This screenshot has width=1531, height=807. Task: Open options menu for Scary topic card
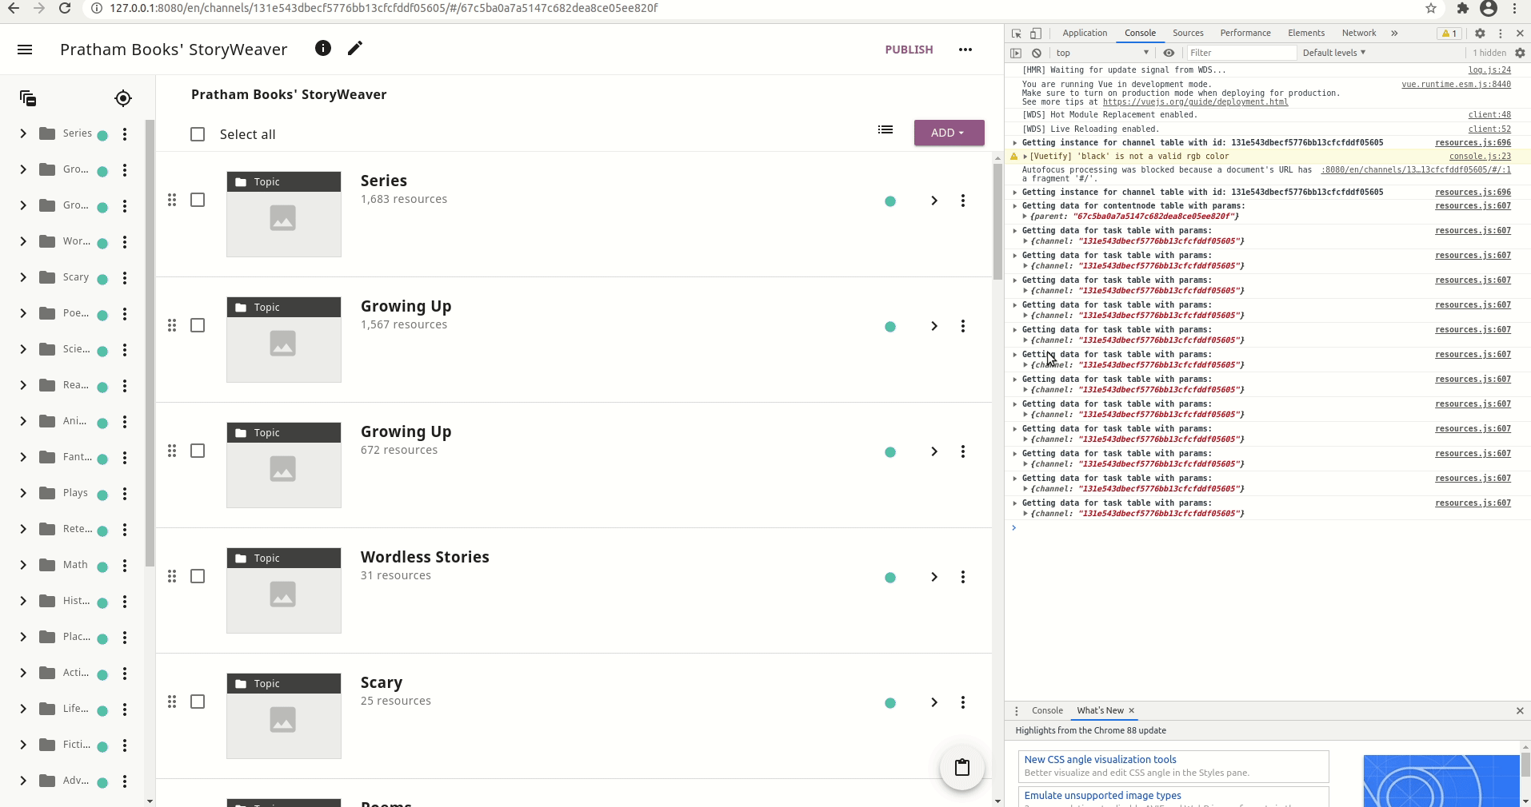[x=963, y=702]
